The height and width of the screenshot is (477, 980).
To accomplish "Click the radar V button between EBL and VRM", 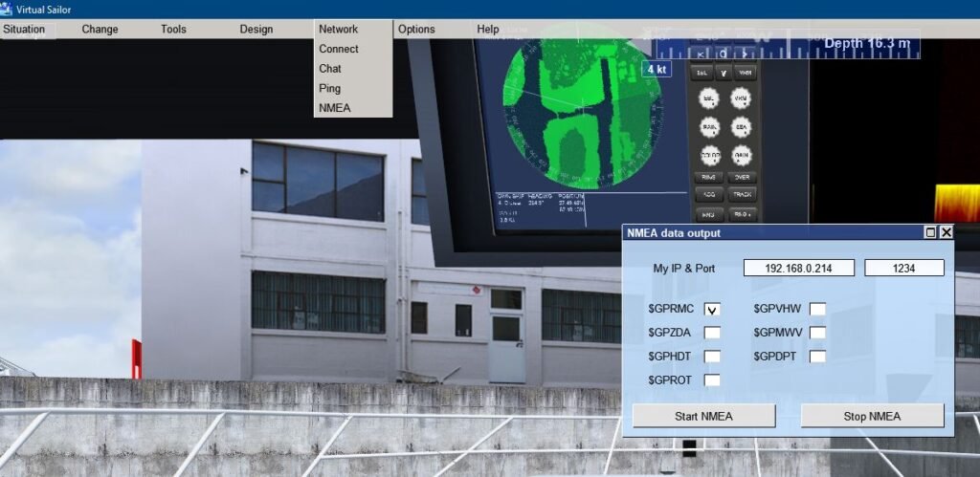I will (724, 73).
